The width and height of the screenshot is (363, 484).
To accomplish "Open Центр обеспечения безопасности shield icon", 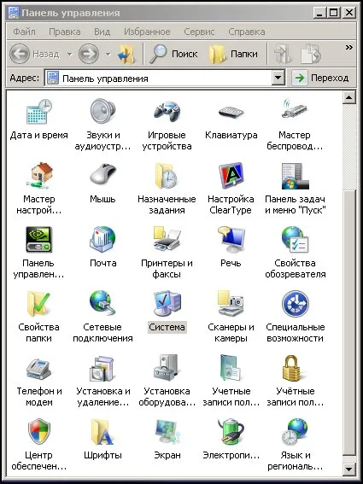I will (x=39, y=431).
